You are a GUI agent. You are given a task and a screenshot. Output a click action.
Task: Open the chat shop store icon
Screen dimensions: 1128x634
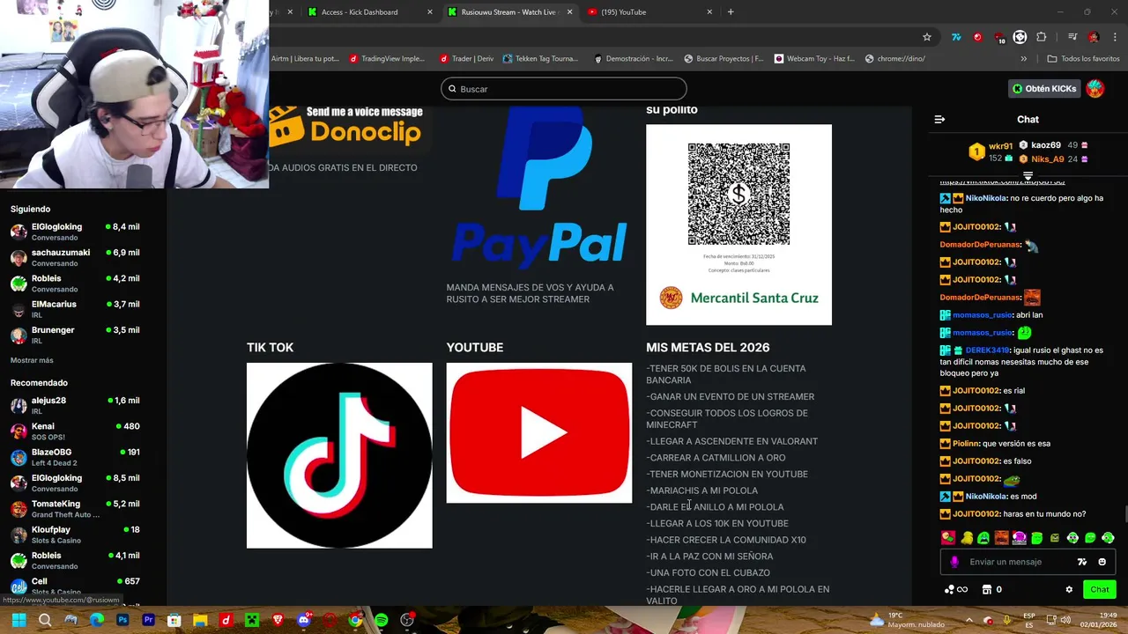pyautogui.click(x=987, y=590)
